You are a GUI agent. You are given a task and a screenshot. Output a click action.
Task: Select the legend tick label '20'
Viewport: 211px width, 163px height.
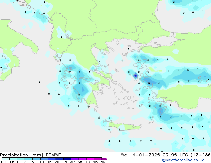(x=57, y=162)
